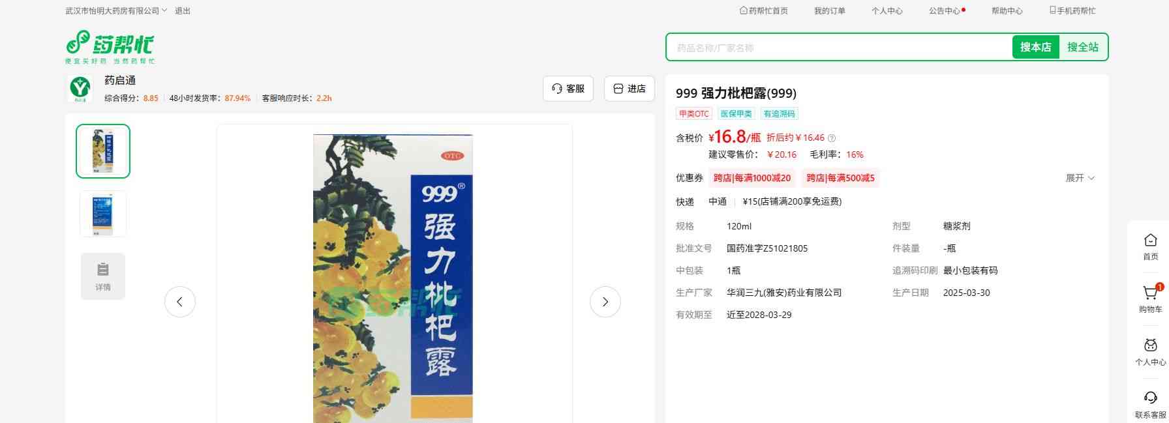Image resolution: width=1169 pixels, height=423 pixels.
Task: Open personal center cat icon in sidebar
Action: 1150,345
